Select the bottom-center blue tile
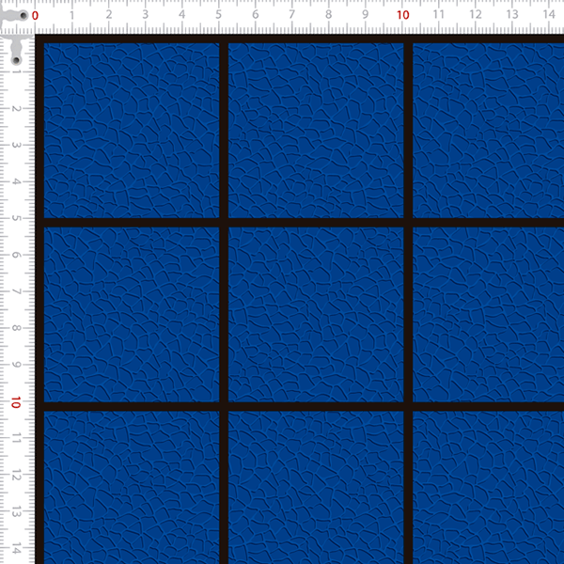This screenshot has height=564, width=564. [316, 487]
